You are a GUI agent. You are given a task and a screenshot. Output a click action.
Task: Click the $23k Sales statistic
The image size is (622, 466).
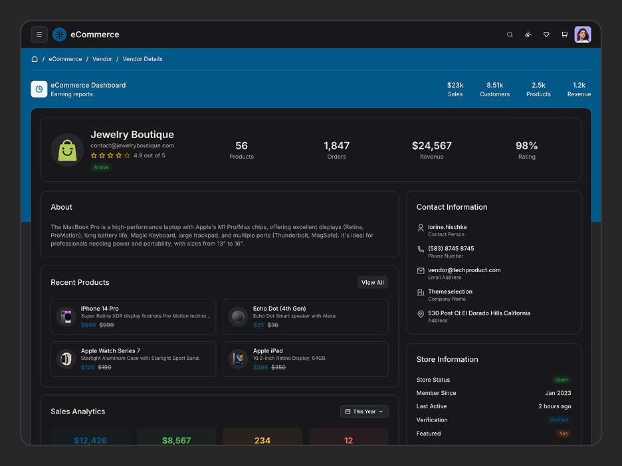tap(455, 89)
